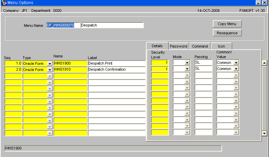Open Common/Value dropdown for the Despatch Print row
The width and height of the screenshot is (269, 157).
(x=236, y=63)
